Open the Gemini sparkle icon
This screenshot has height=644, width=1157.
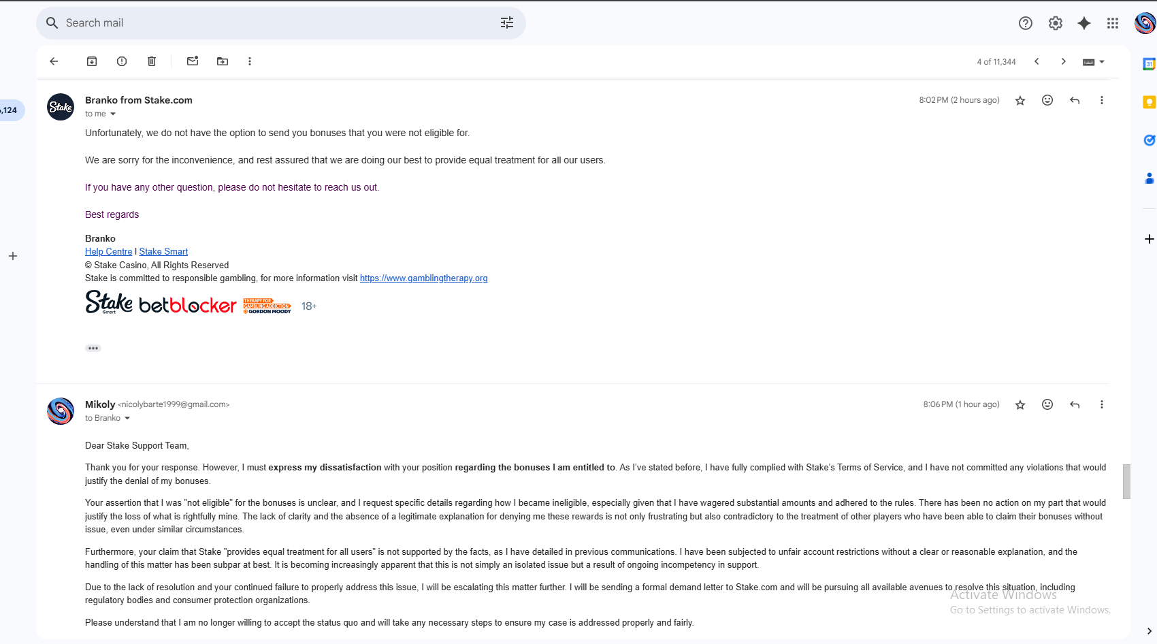tap(1084, 23)
